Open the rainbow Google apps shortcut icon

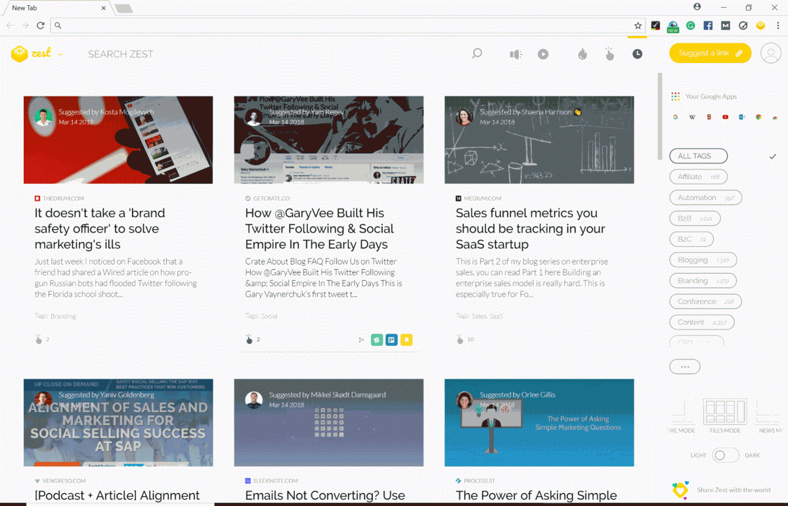point(776,117)
